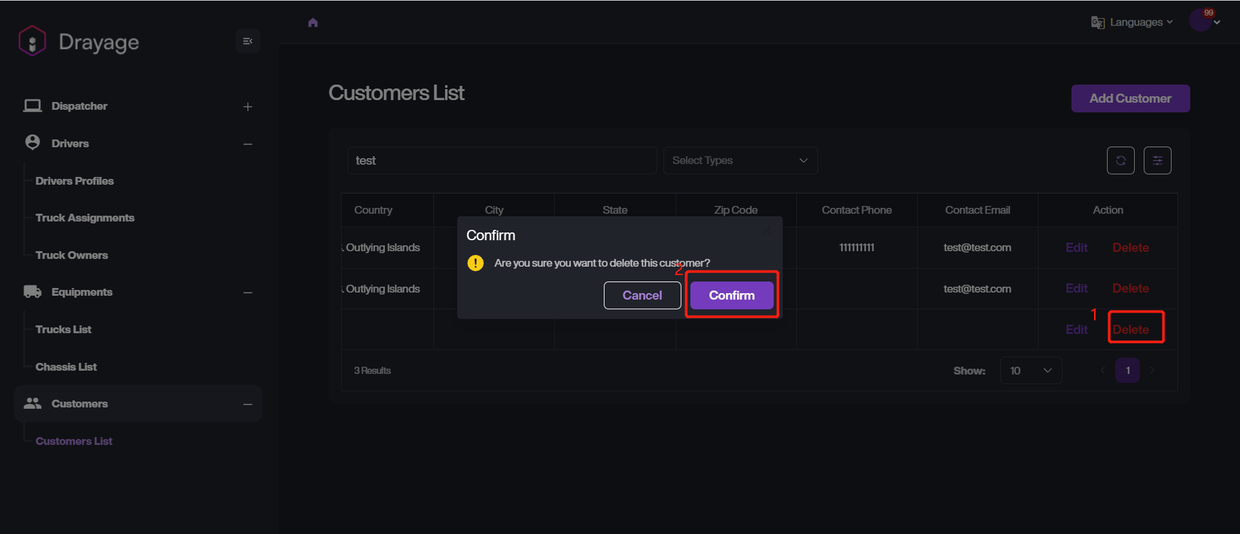Screen dimensions: 1240x534
Task: Open the Select Types dropdown
Action: [740, 161]
